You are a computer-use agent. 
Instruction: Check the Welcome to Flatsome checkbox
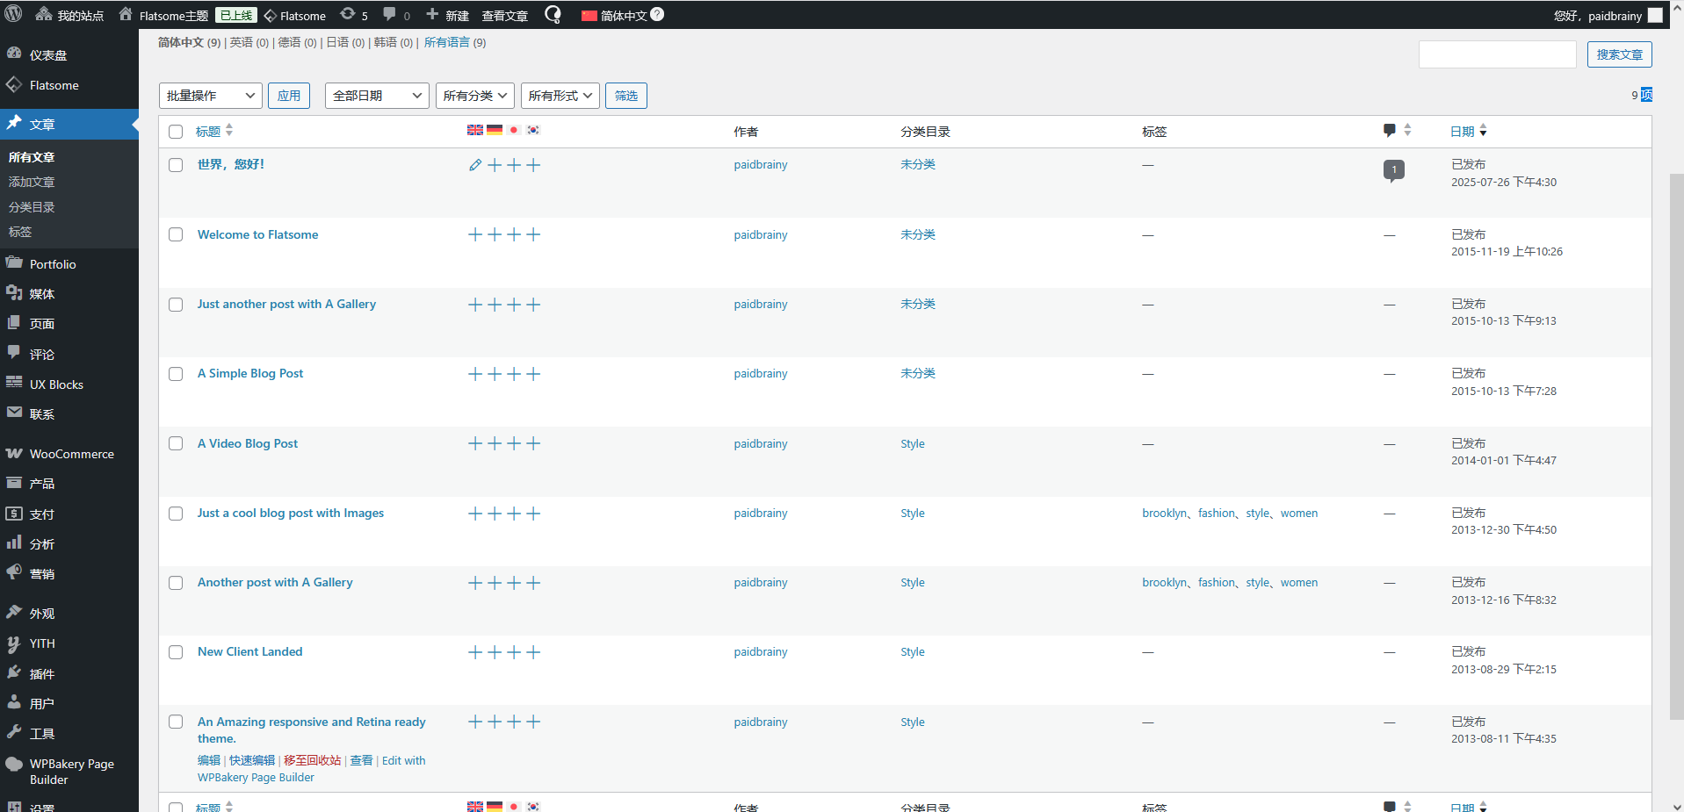pos(176,234)
